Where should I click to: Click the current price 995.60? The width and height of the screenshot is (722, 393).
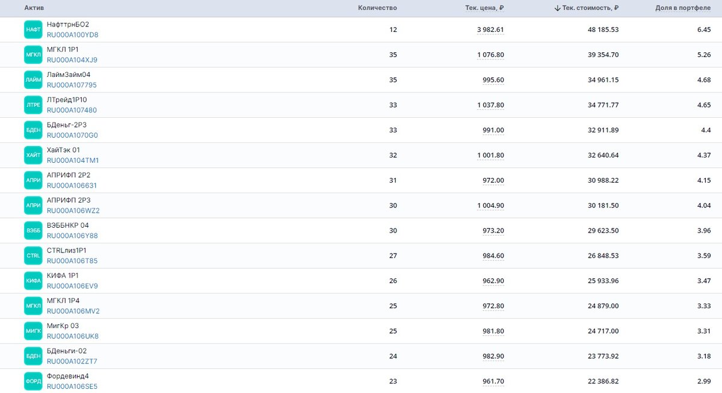point(493,80)
